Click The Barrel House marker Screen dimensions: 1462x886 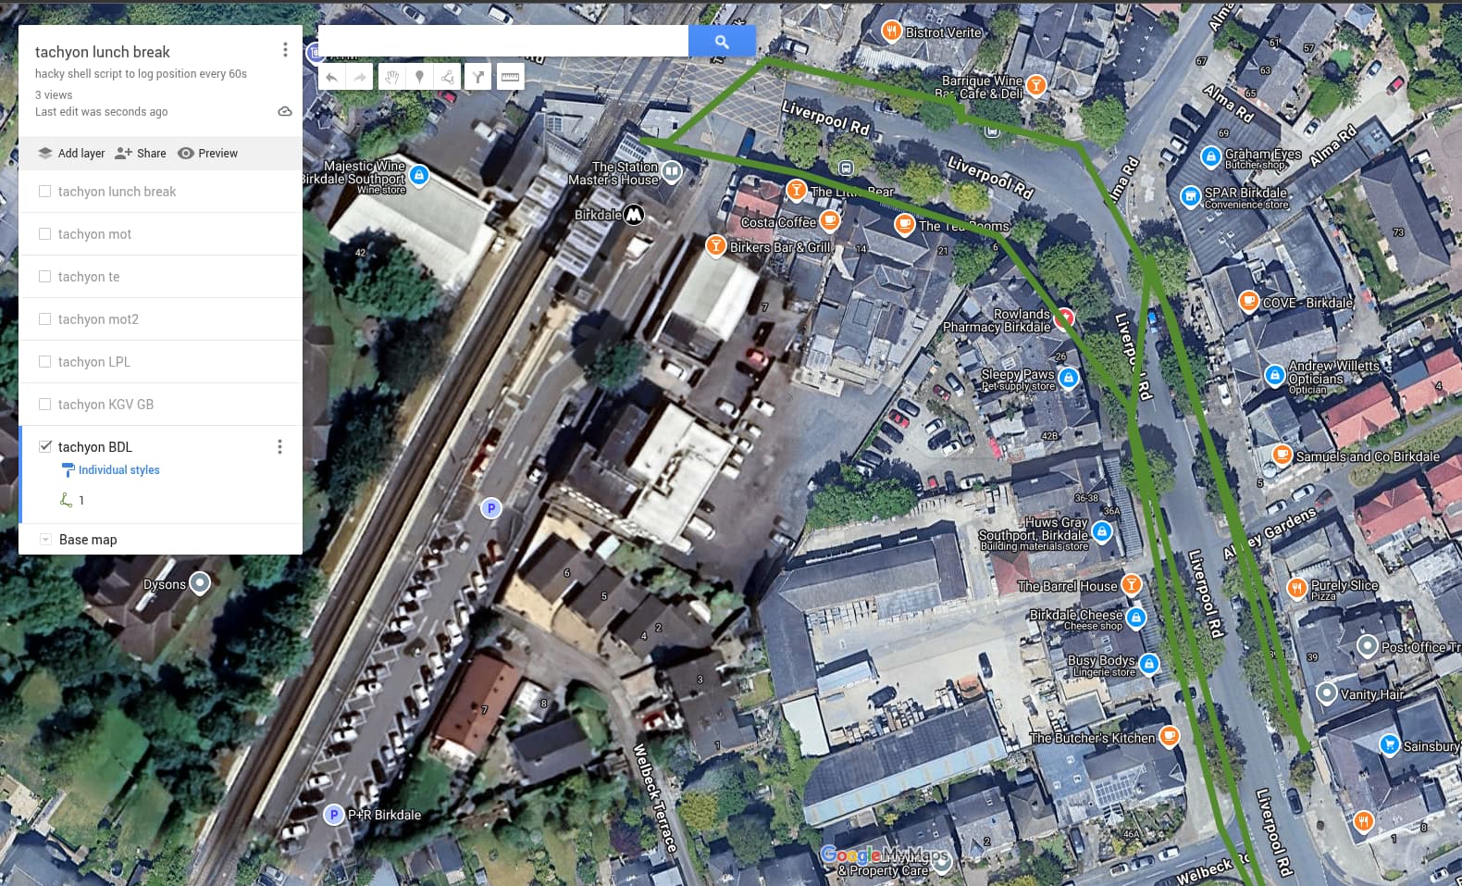(1131, 584)
